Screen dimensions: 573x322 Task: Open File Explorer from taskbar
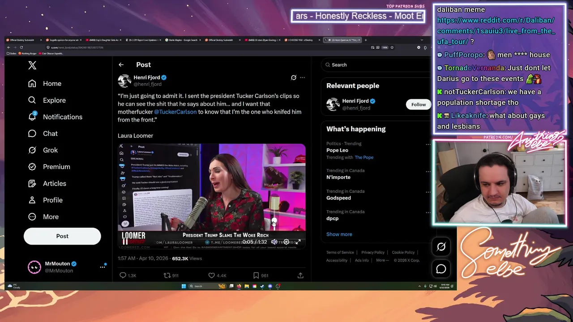click(247, 286)
